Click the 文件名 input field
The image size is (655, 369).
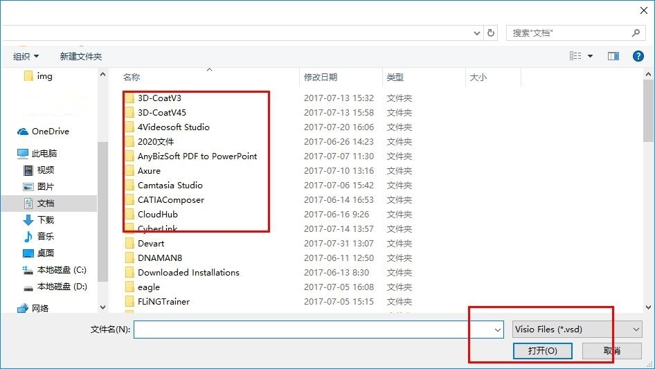[313, 330]
